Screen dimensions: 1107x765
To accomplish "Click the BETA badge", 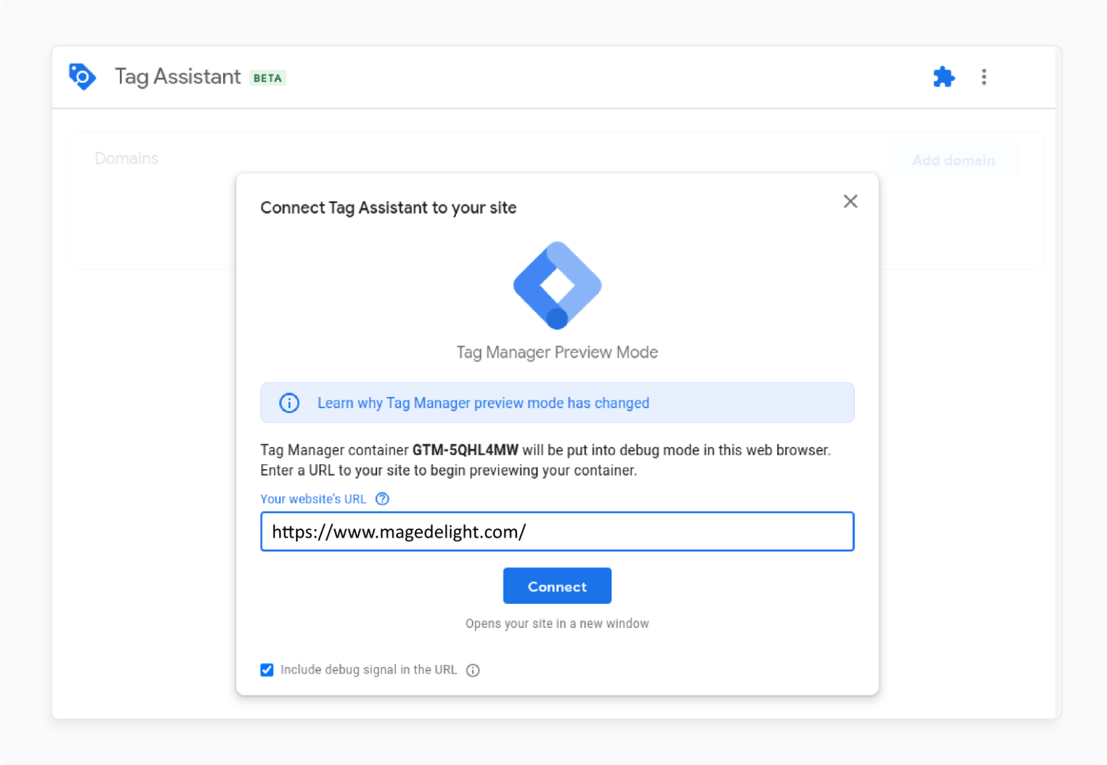I will [x=268, y=78].
